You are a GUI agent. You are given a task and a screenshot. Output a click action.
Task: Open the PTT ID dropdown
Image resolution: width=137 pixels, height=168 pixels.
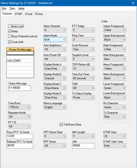point(19,126)
